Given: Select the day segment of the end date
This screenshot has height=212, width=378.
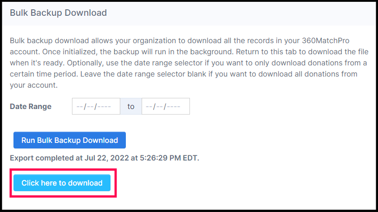Looking at the screenshot, I should [159, 107].
